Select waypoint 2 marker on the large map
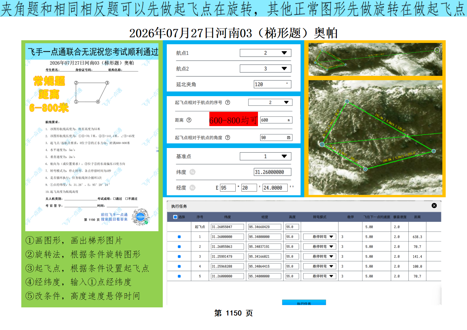 coord(347,101)
